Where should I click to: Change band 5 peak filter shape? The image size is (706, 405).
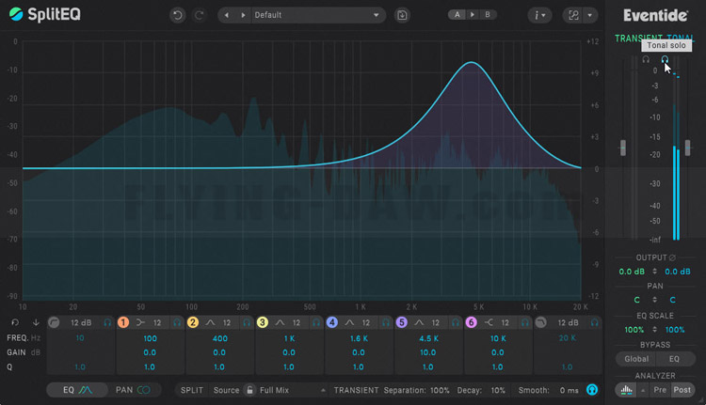[x=419, y=322]
